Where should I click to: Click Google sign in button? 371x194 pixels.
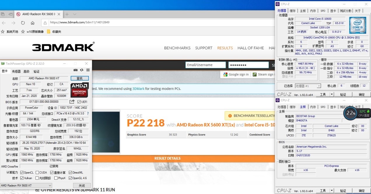(x=236, y=74)
